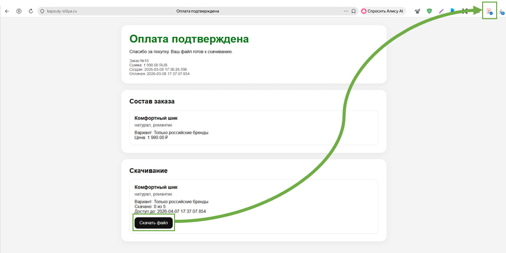This screenshot has height=253, width=506.
Task: Bookmark this page with the bookmark icon
Action: click(x=353, y=11)
